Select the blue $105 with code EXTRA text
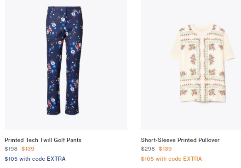Screen dimensions: 241x168 click(35, 159)
